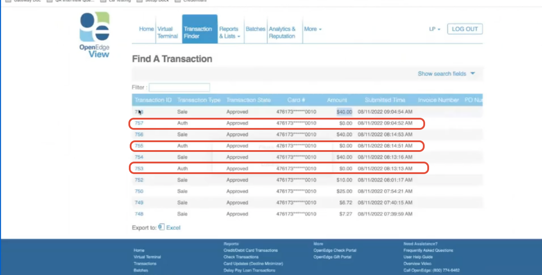The height and width of the screenshot is (275, 542).
Task: Go to the Home tab
Action: (146, 29)
